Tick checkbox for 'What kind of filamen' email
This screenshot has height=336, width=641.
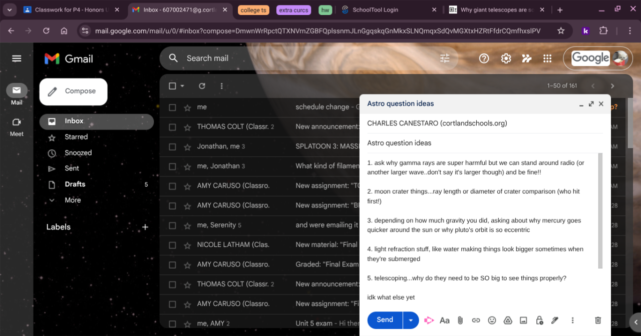[172, 166]
